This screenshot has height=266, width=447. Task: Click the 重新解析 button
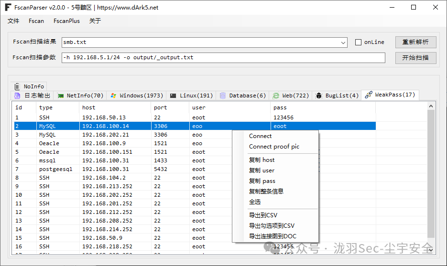(415, 42)
